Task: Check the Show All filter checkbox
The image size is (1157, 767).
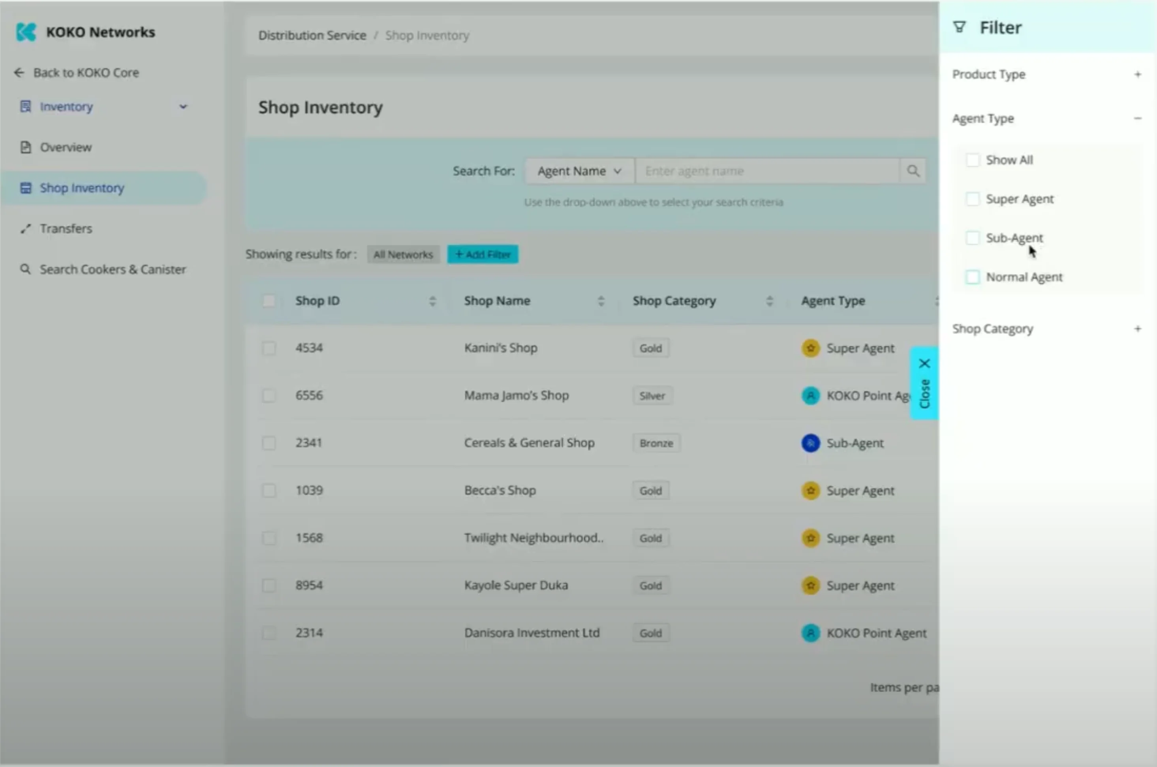Action: coord(972,160)
